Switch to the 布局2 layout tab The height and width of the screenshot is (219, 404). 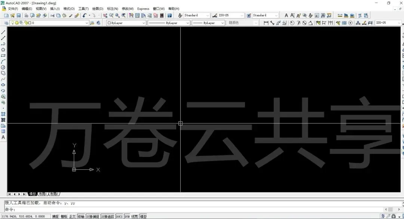tap(54, 194)
